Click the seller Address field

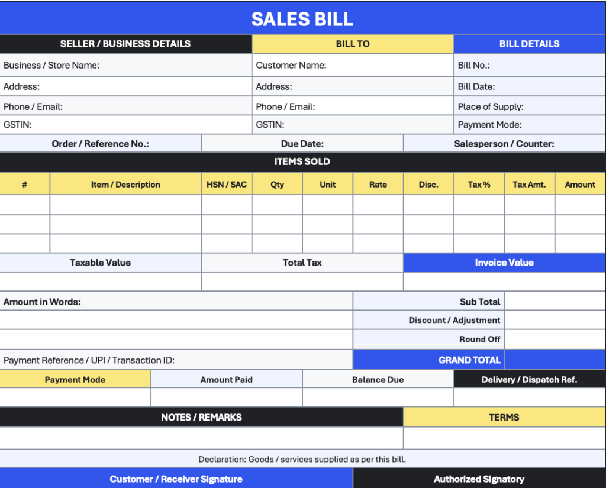click(125, 86)
